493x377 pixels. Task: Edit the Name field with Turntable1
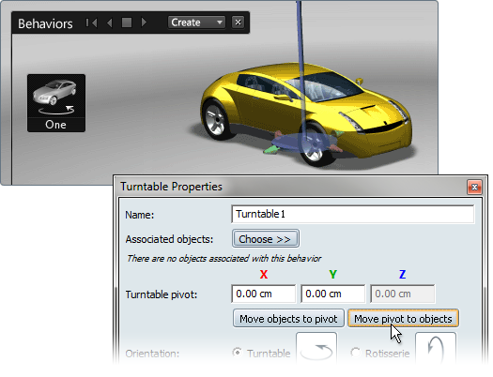click(352, 214)
